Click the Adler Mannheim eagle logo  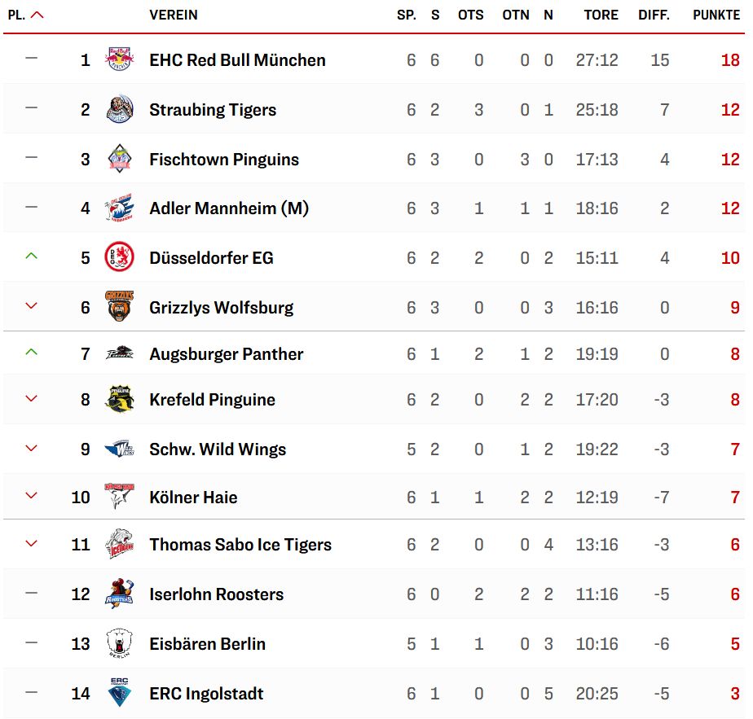119,208
